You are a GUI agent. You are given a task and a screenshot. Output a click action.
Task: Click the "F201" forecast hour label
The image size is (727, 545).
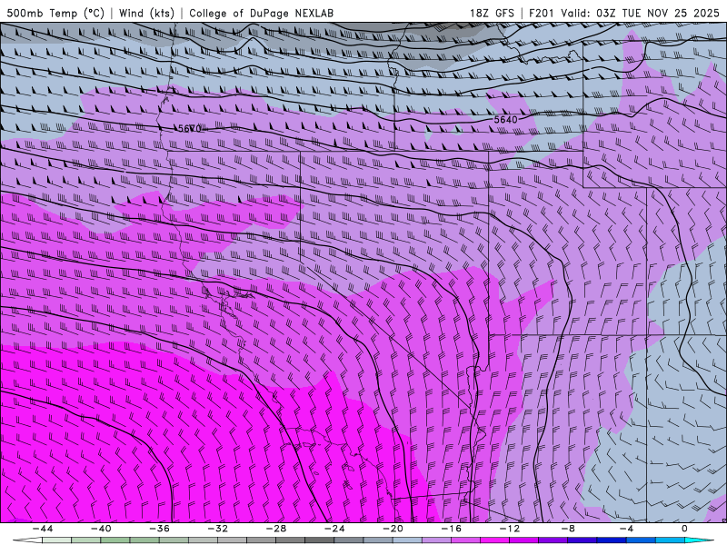(542, 13)
